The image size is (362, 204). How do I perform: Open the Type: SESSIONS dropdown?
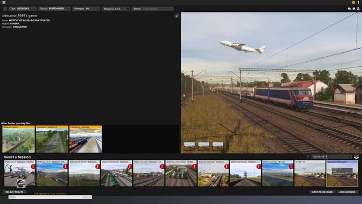point(23,9)
